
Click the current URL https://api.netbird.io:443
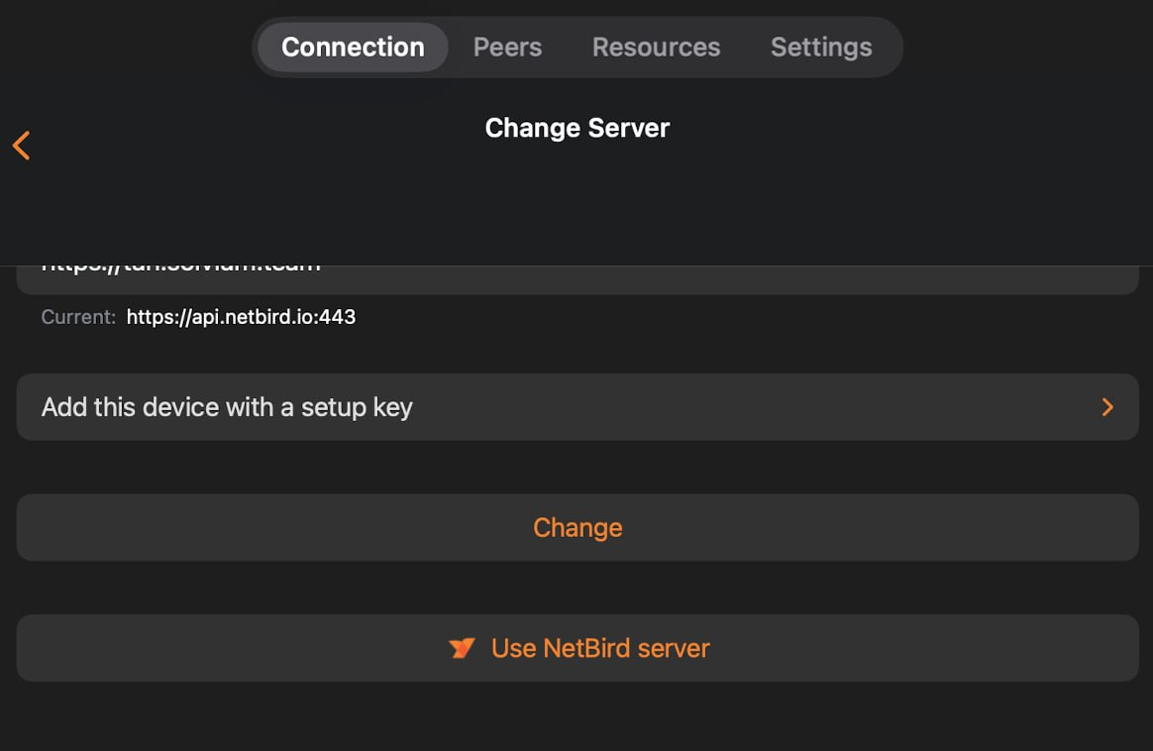coord(241,317)
